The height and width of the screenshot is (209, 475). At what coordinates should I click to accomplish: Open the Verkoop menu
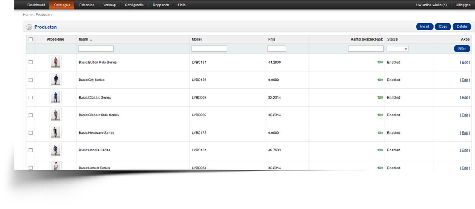point(110,5)
